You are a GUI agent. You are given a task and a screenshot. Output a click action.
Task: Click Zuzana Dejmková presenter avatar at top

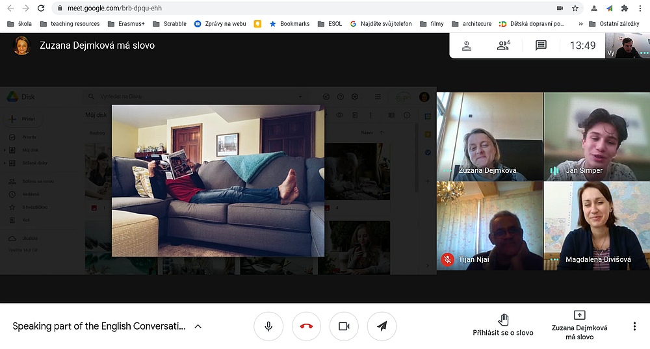[21, 45]
